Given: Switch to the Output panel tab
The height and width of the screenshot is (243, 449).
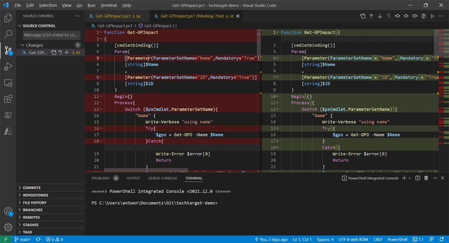Looking at the screenshot, I should pyautogui.click(x=133, y=178).
